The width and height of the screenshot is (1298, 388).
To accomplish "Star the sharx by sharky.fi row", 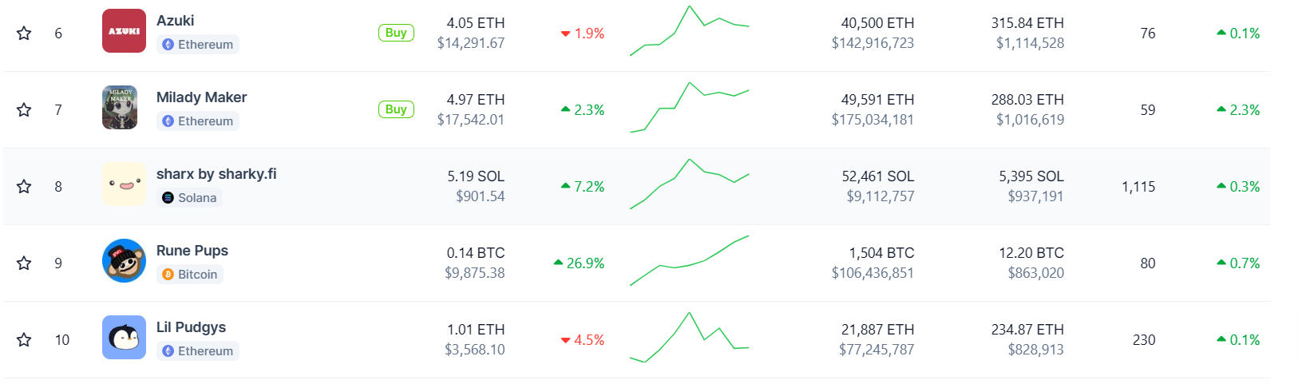I will pyautogui.click(x=24, y=187).
